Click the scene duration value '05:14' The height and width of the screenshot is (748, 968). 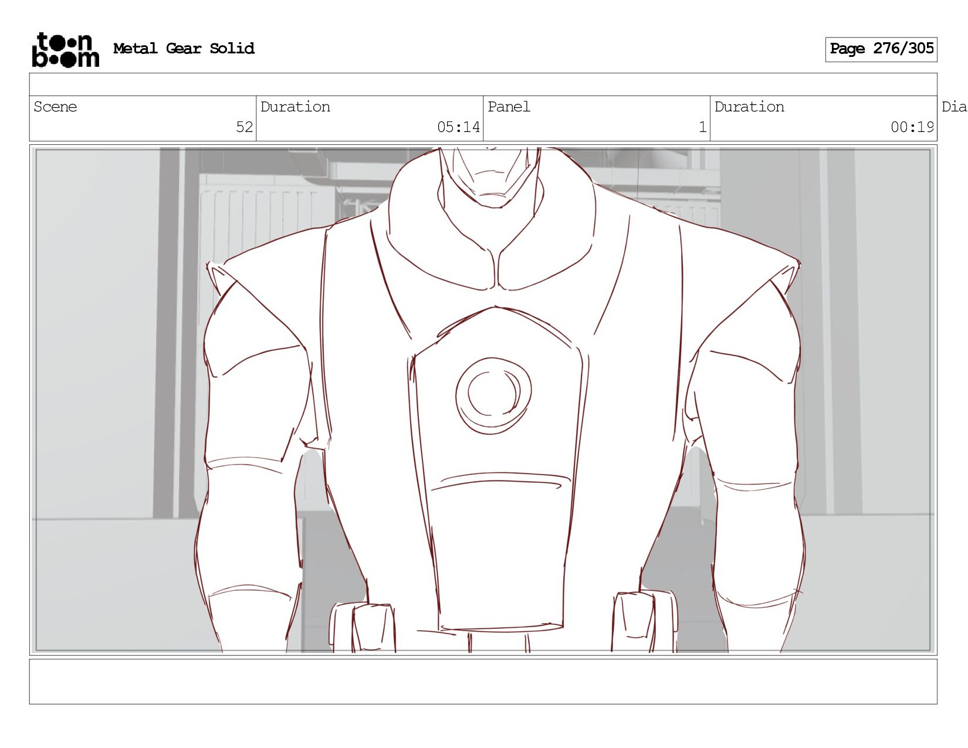(x=458, y=127)
